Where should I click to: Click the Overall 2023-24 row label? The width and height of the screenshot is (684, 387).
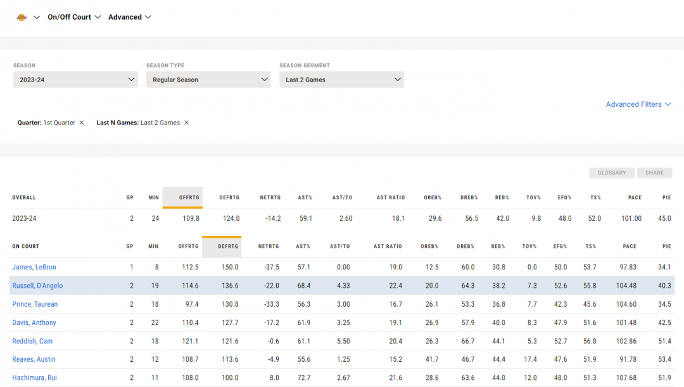[24, 219]
